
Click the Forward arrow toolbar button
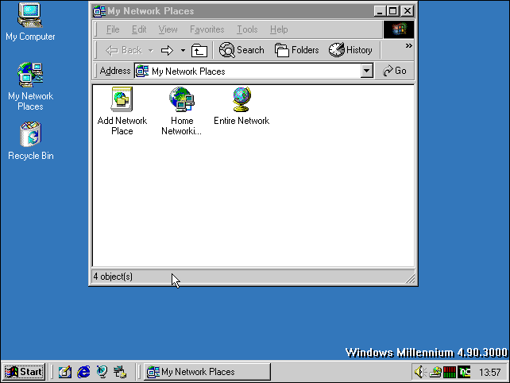(x=167, y=50)
